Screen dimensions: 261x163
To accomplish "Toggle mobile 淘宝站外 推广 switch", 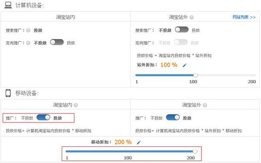I will pos(173,117).
